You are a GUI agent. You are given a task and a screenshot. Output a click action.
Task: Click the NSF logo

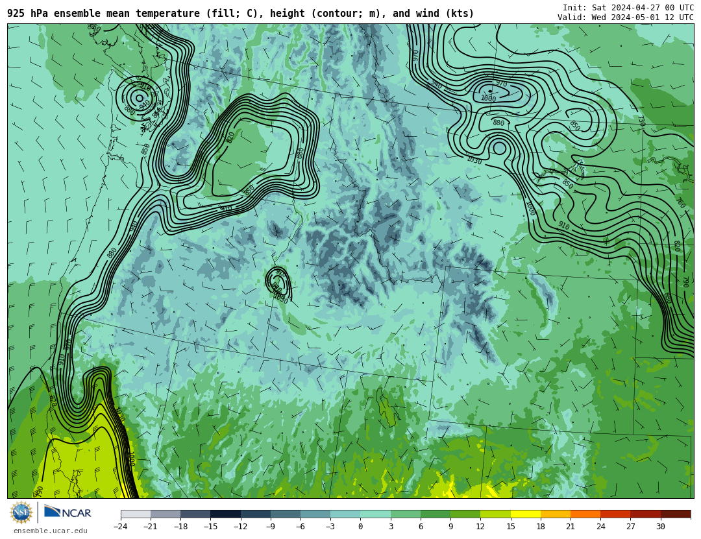(x=21, y=512)
